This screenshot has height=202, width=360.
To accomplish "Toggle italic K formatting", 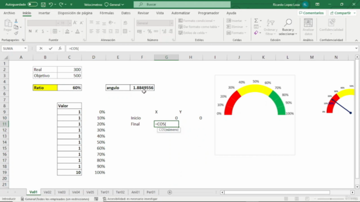I will [36, 31].
